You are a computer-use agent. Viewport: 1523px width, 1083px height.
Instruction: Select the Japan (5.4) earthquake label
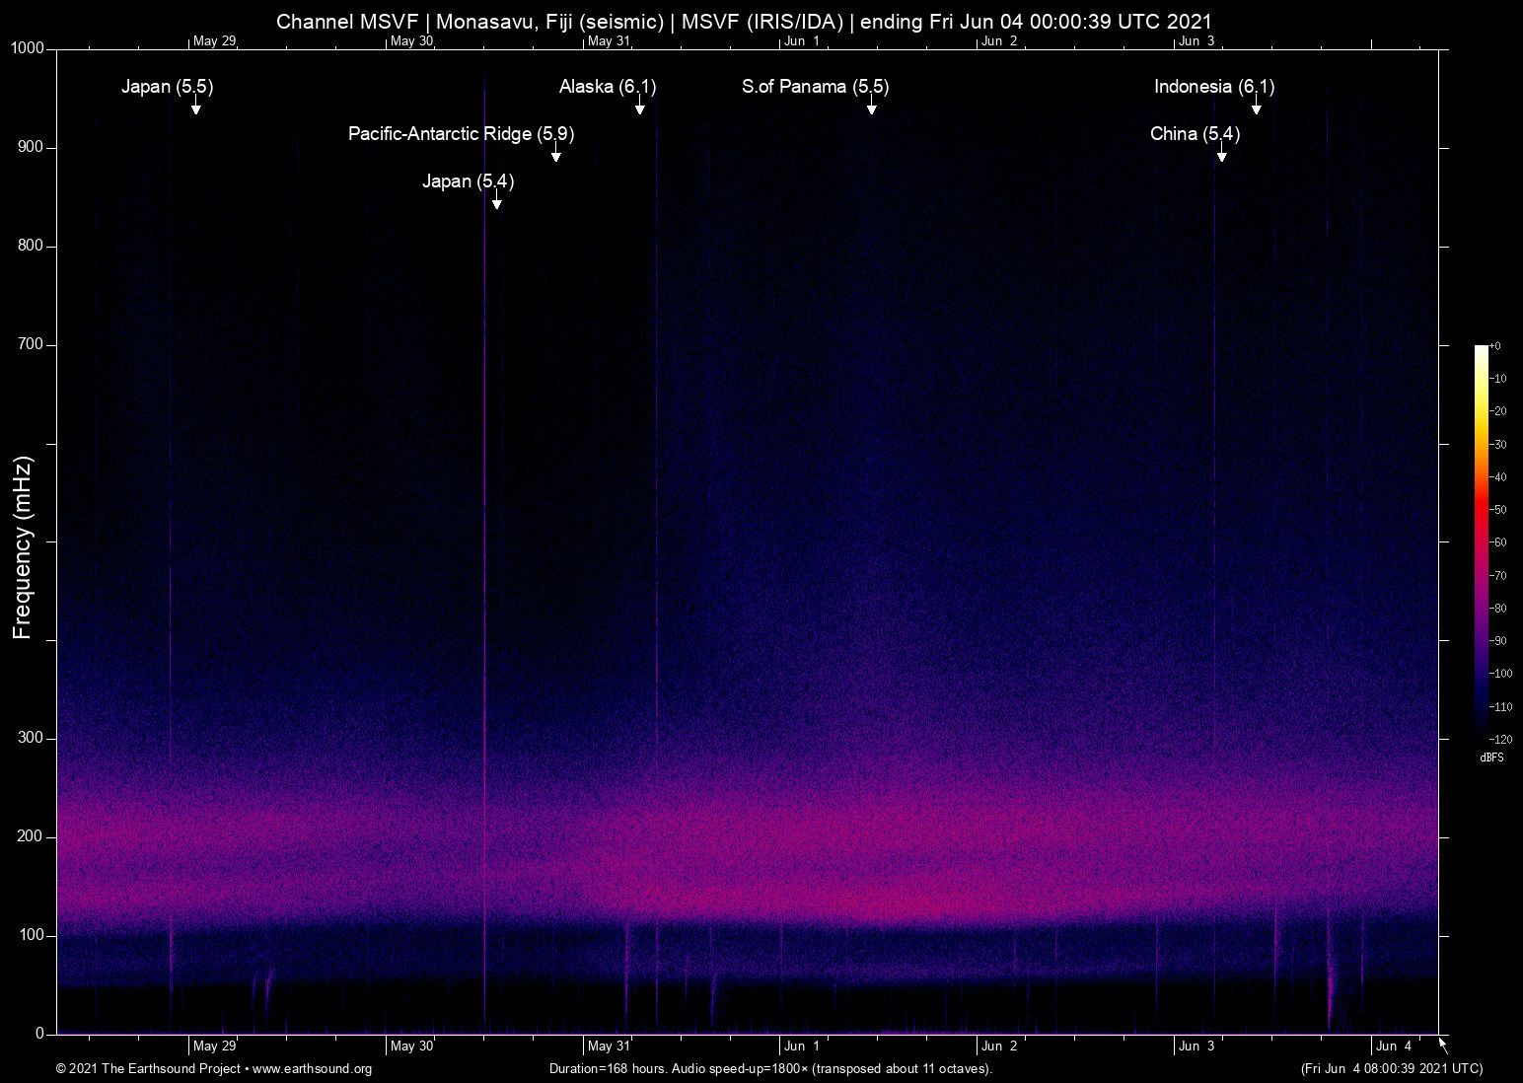[x=469, y=181]
